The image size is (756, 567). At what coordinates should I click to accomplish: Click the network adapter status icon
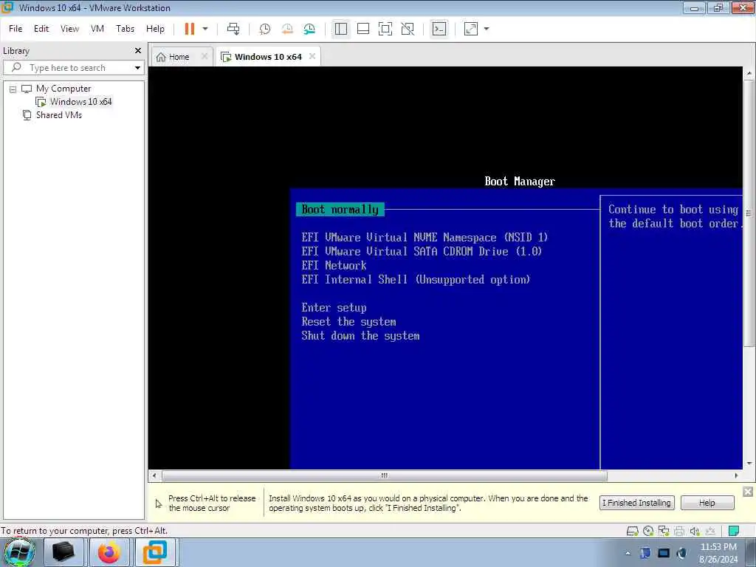point(664,532)
